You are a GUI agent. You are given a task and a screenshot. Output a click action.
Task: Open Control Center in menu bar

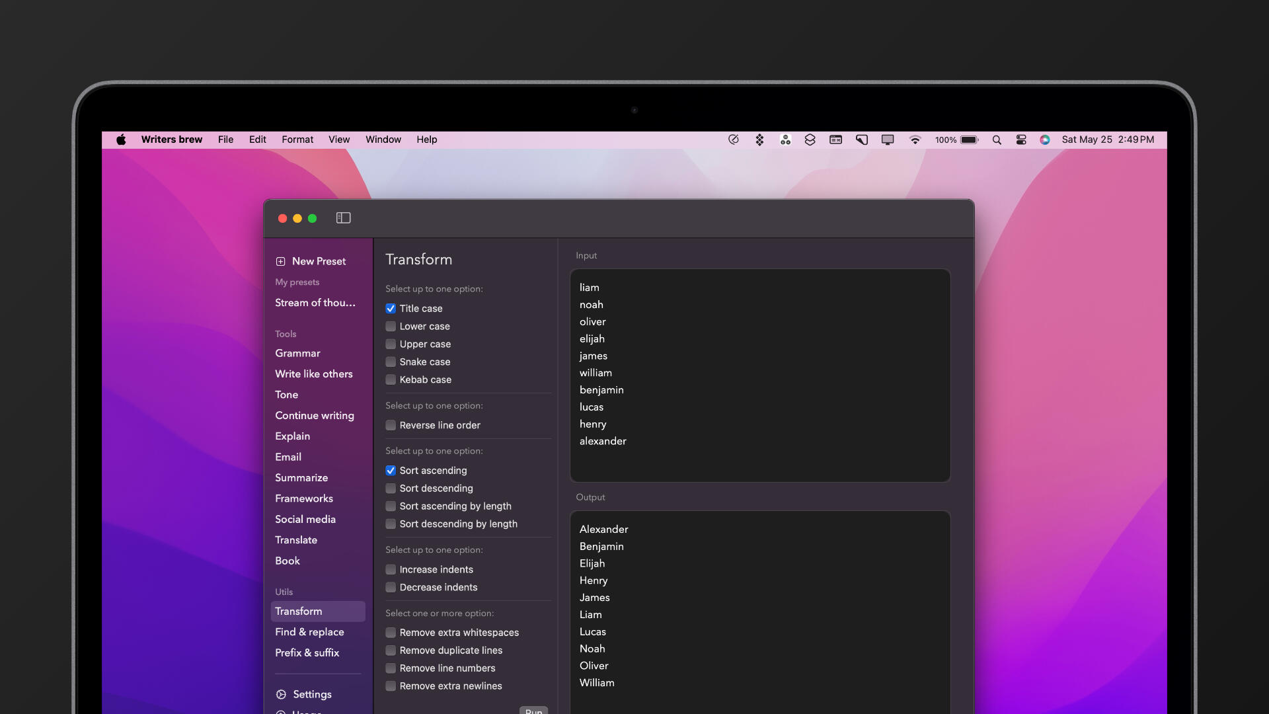point(1021,140)
